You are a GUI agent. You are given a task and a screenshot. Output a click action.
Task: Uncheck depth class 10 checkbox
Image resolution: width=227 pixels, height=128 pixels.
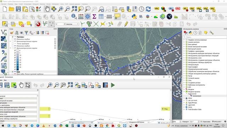coord(15,55)
